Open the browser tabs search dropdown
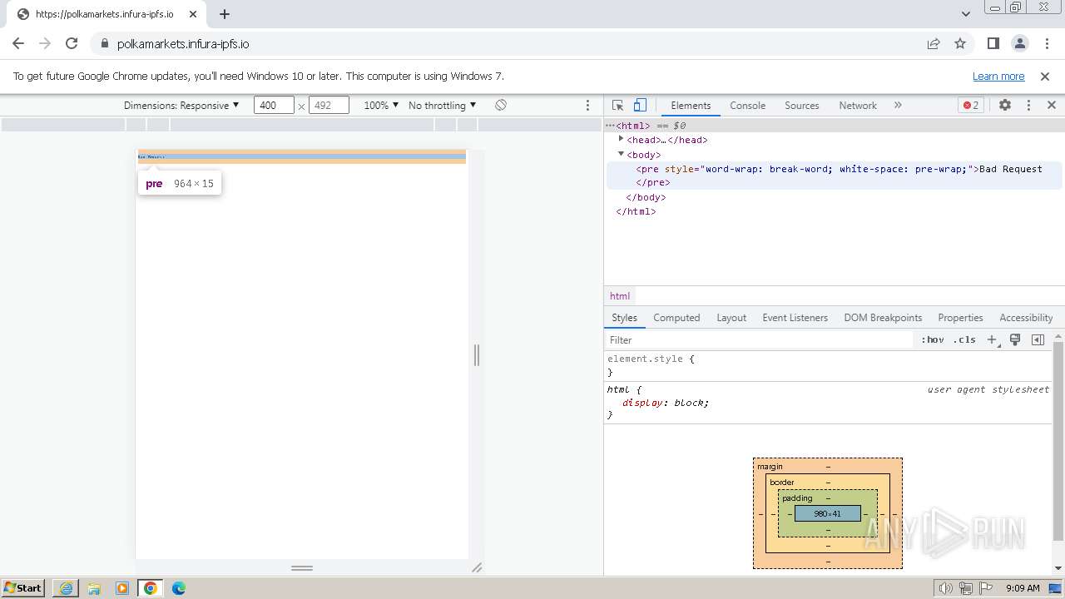Viewport: 1065px width, 599px height. pos(966,14)
